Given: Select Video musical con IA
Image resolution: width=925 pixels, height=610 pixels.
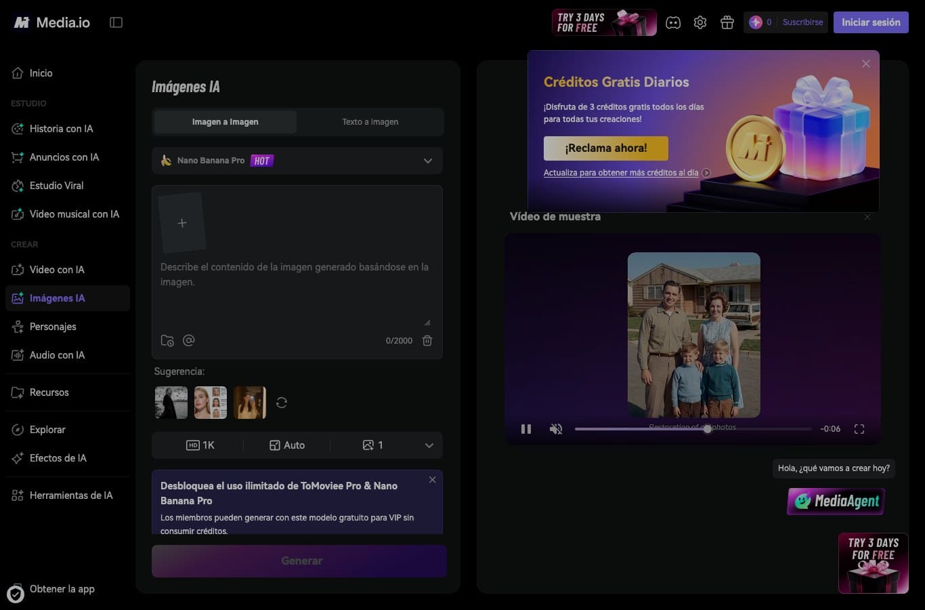Looking at the screenshot, I should (68, 214).
